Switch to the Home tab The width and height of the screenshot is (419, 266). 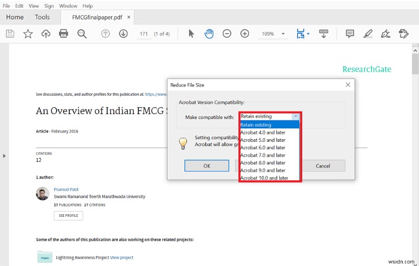pyautogui.click(x=15, y=17)
